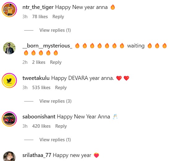Expand View replies (3) under tweetakulu
Viewport: 172px width, 161px height.
[55, 101]
